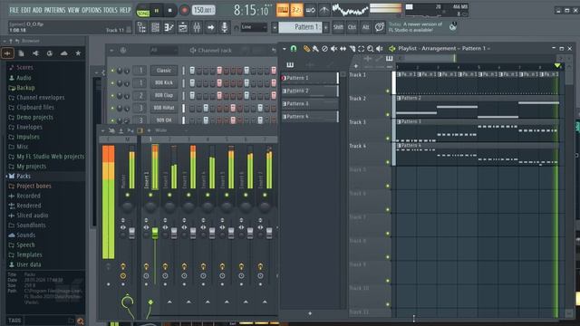Open the VIEW menu
The height and width of the screenshot is (326, 580).
tap(73, 10)
